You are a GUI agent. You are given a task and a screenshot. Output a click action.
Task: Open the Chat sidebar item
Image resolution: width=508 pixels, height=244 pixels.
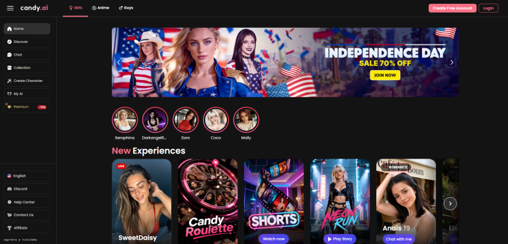(x=27, y=55)
